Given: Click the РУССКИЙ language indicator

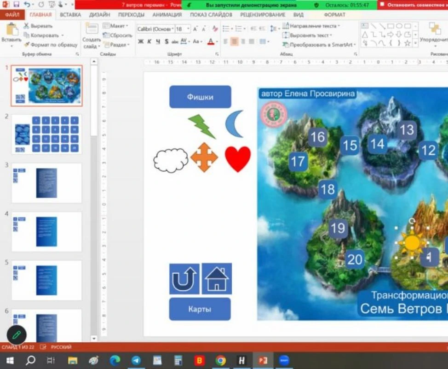Looking at the screenshot, I should pyautogui.click(x=61, y=347).
